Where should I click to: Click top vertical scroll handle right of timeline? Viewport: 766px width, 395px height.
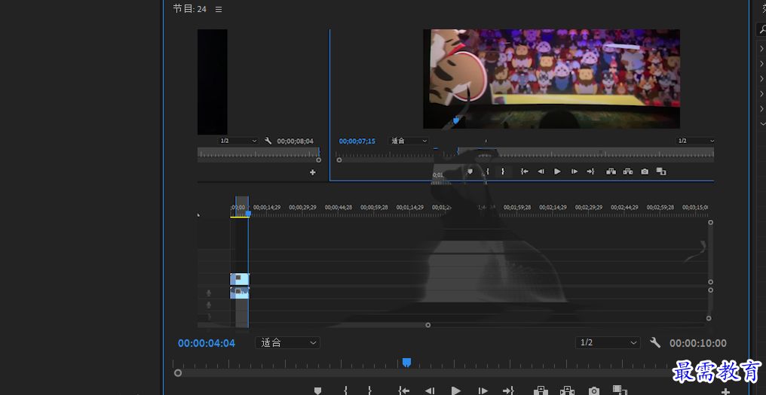(x=710, y=223)
